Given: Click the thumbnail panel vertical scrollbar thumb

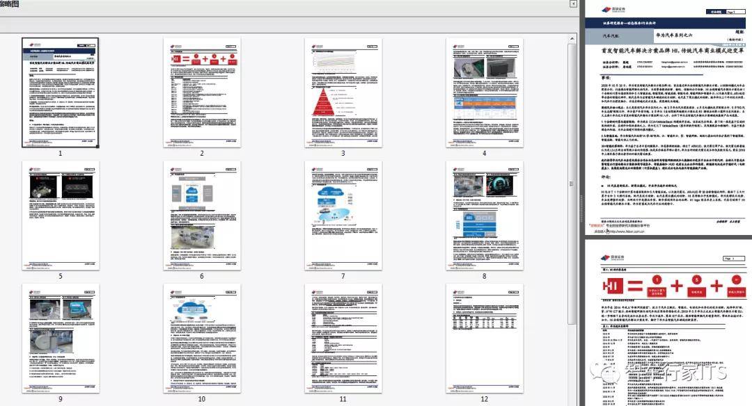Looking at the screenshot, I should 572,184.
